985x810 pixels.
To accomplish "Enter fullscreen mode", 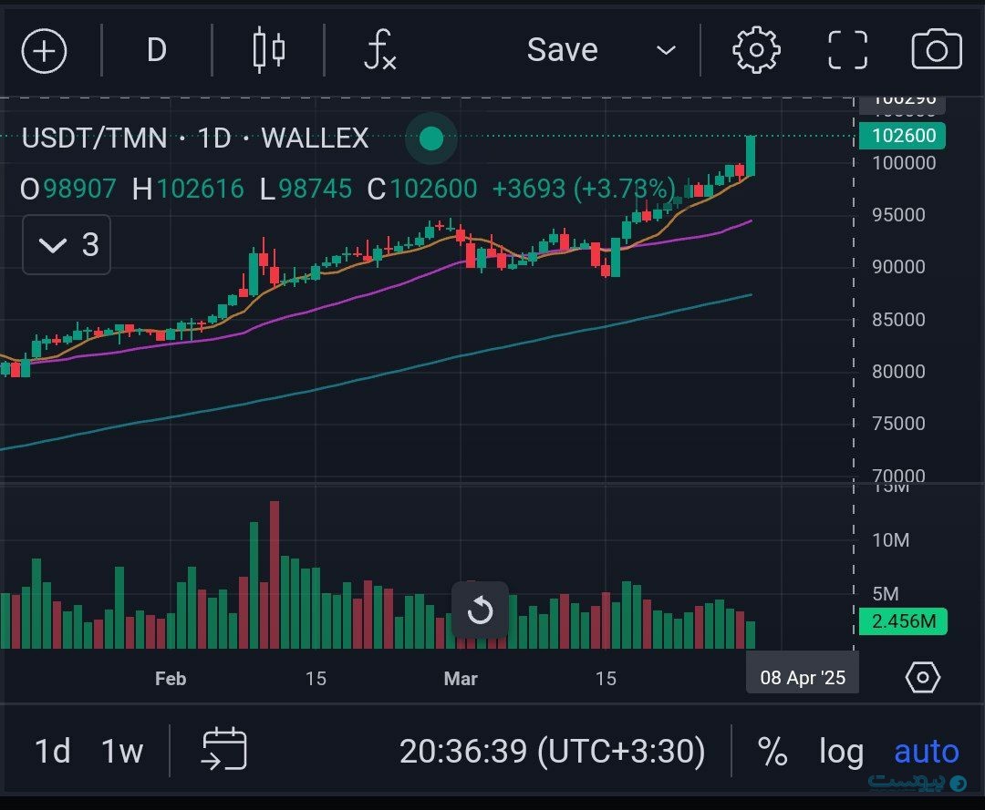I will click(848, 50).
